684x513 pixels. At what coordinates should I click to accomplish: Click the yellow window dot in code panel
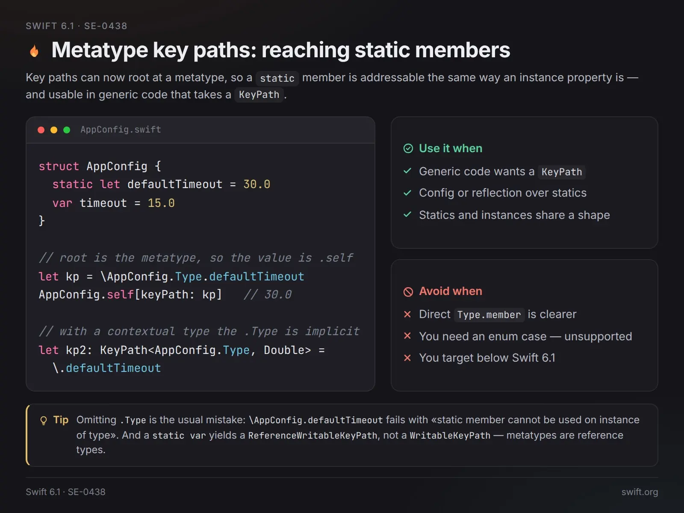point(54,130)
